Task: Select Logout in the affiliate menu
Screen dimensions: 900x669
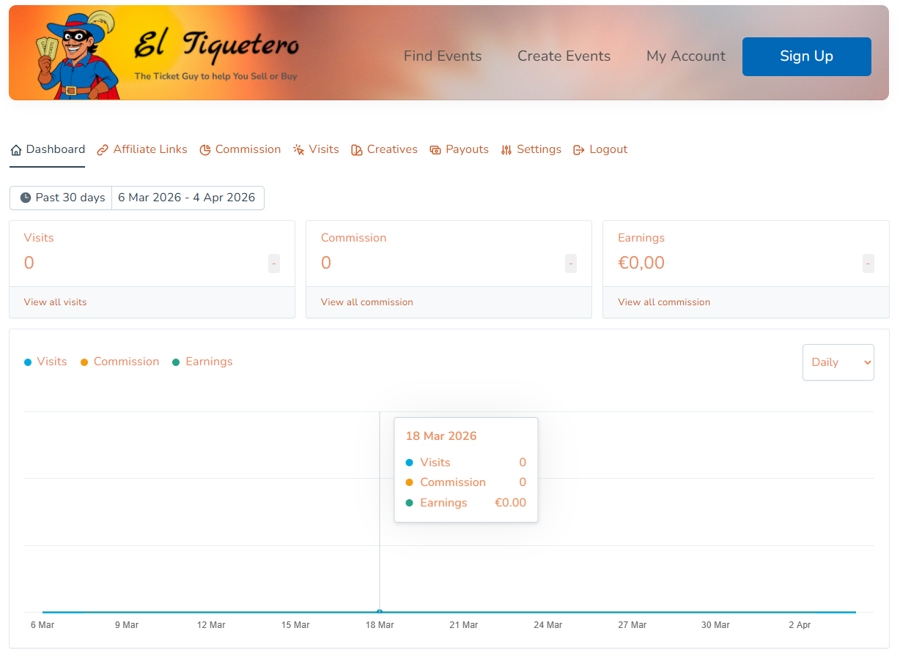Action: pos(600,149)
